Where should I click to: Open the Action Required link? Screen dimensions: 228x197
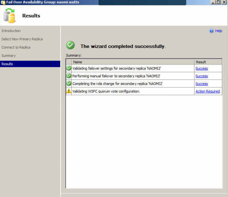[208, 91]
